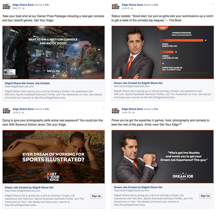Click the globe privacy icon beside June 9
The width and height of the screenshot is (216, 216).
click(23, 113)
